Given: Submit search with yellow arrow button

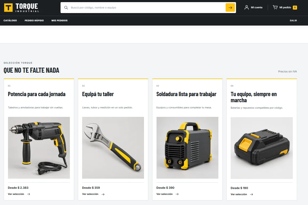Looking at the screenshot, I should tap(230, 8).
